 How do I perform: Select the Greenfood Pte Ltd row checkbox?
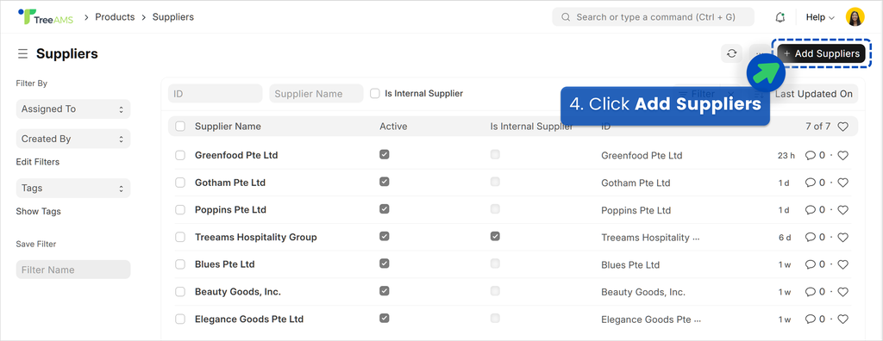[x=180, y=155]
